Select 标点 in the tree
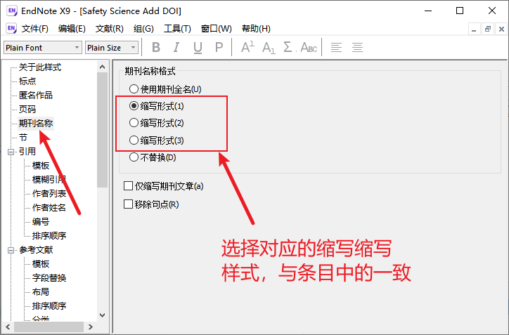Viewport: 509px width, 335px height. 27,81
